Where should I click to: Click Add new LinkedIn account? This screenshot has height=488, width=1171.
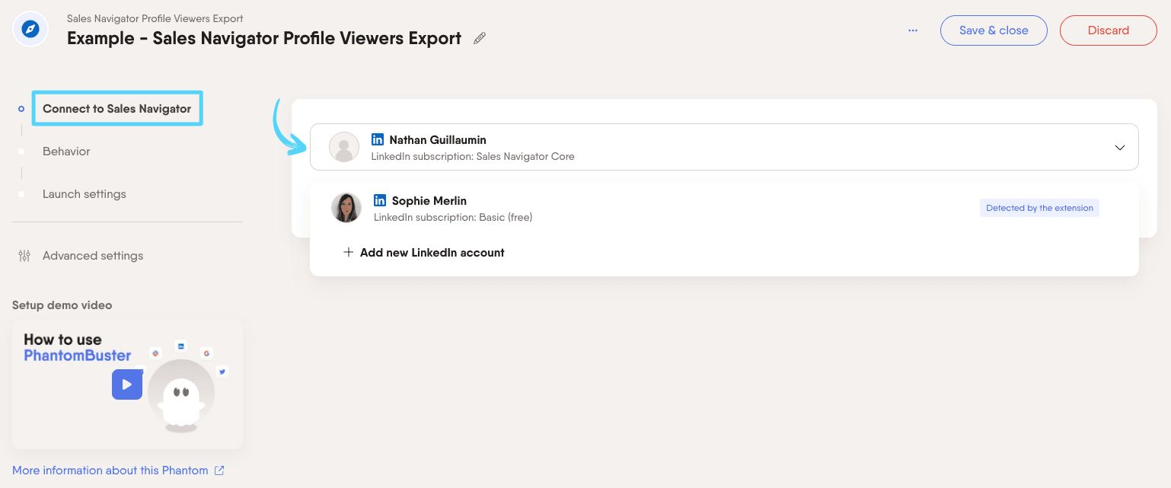coord(424,253)
